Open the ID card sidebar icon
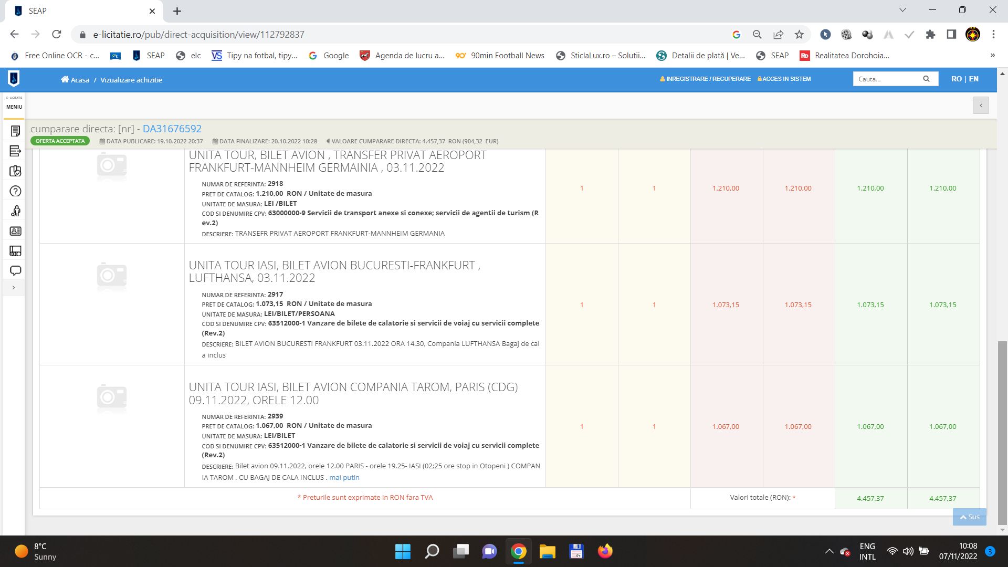 tap(15, 231)
